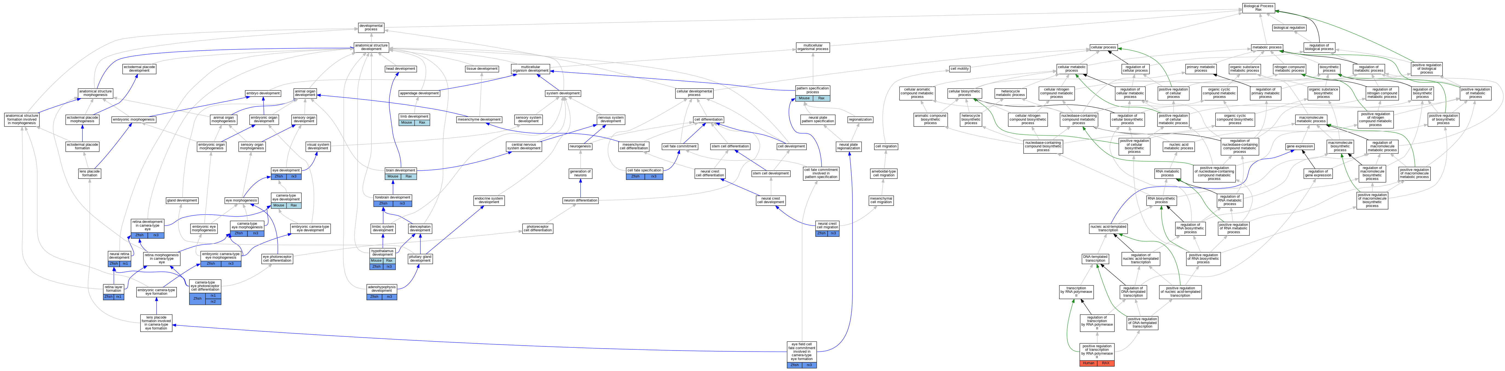Select the 'multicellular organismal process' node

pyautogui.click(x=813, y=47)
